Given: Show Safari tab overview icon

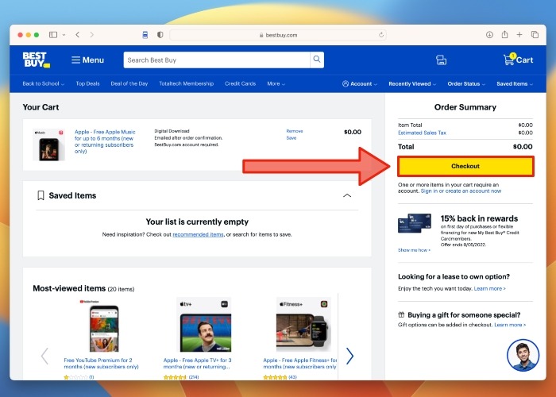Looking at the screenshot, I should [535, 35].
